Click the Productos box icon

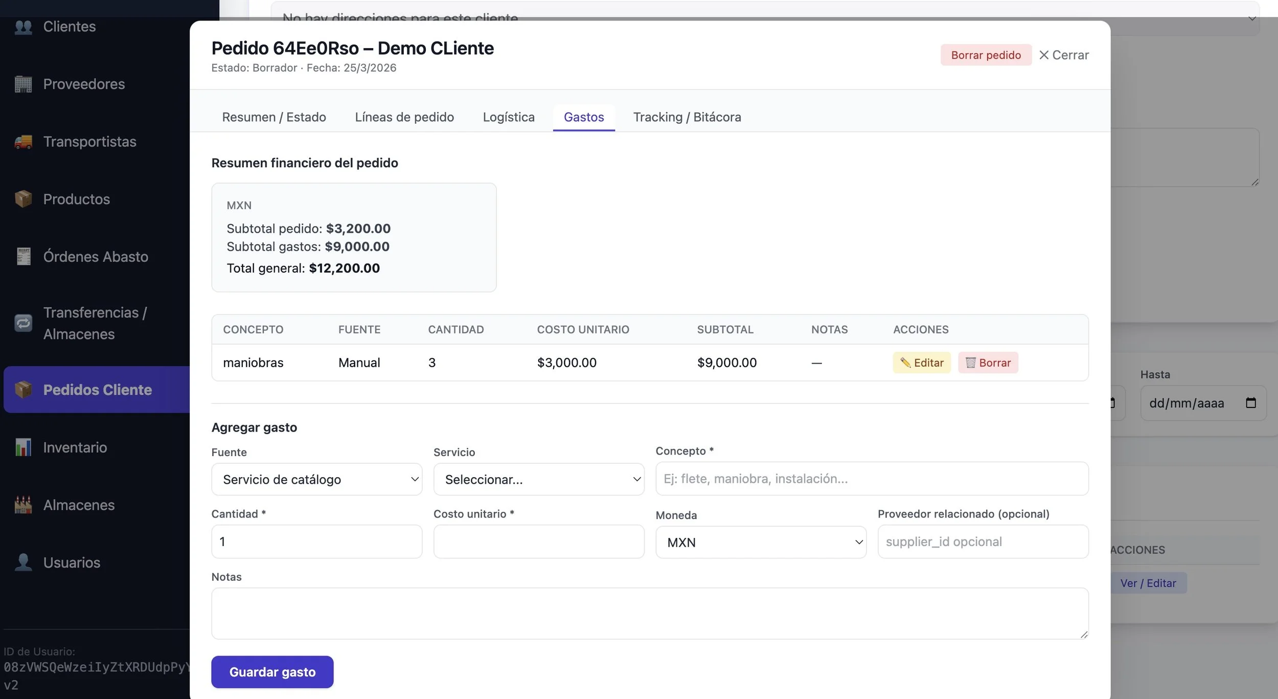click(x=24, y=199)
